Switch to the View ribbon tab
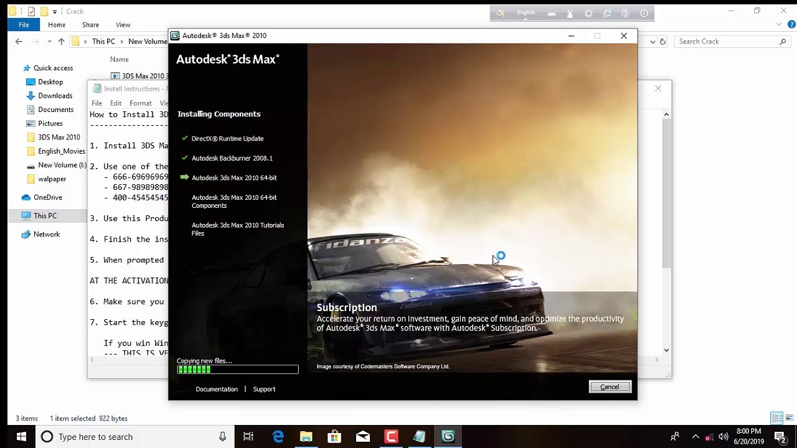 [123, 25]
